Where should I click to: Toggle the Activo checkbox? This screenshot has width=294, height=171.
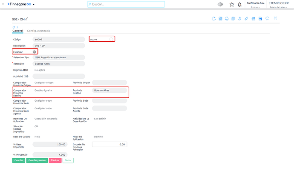pyautogui.click(x=111, y=39)
